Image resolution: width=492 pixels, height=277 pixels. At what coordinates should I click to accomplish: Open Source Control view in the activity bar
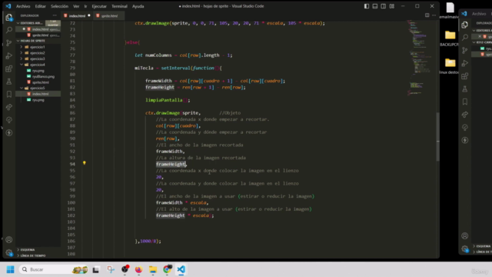8,43
